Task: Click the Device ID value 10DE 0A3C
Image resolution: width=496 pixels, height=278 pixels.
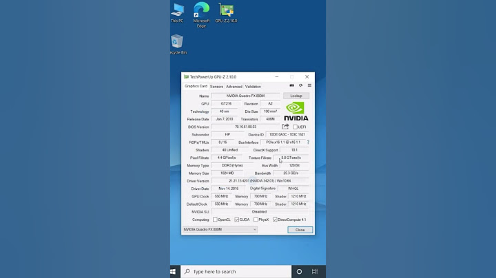Action: 287,135
